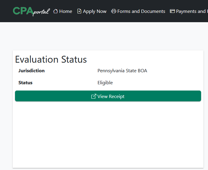Click the Jurisdiction label

[32, 71]
